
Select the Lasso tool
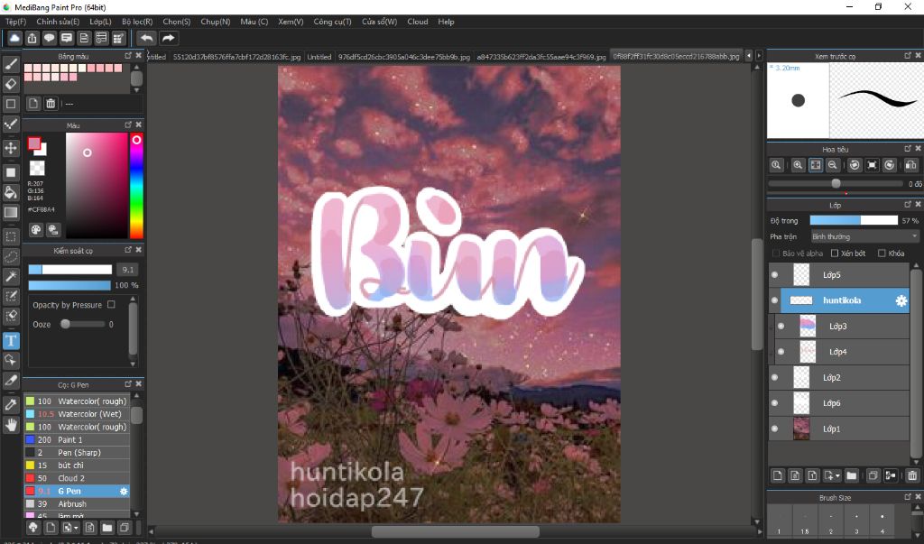pos(11,257)
